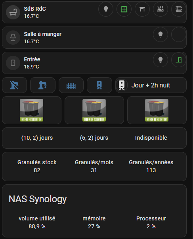This screenshot has width=193, height=239.
Task: Click the crossed-out water tap button
Action: pyautogui.click(x=15, y=85)
